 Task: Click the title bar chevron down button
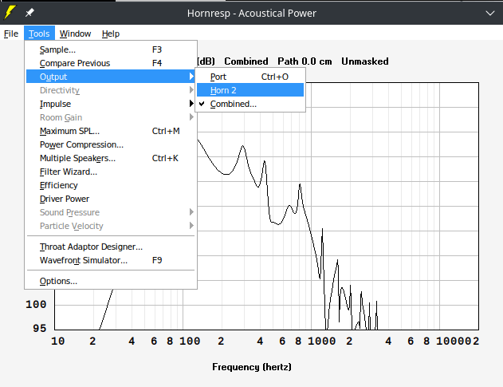(x=490, y=14)
